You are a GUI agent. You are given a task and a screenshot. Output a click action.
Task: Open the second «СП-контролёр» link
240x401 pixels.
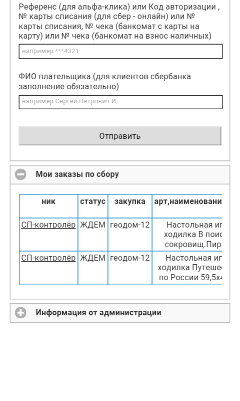coord(48,258)
